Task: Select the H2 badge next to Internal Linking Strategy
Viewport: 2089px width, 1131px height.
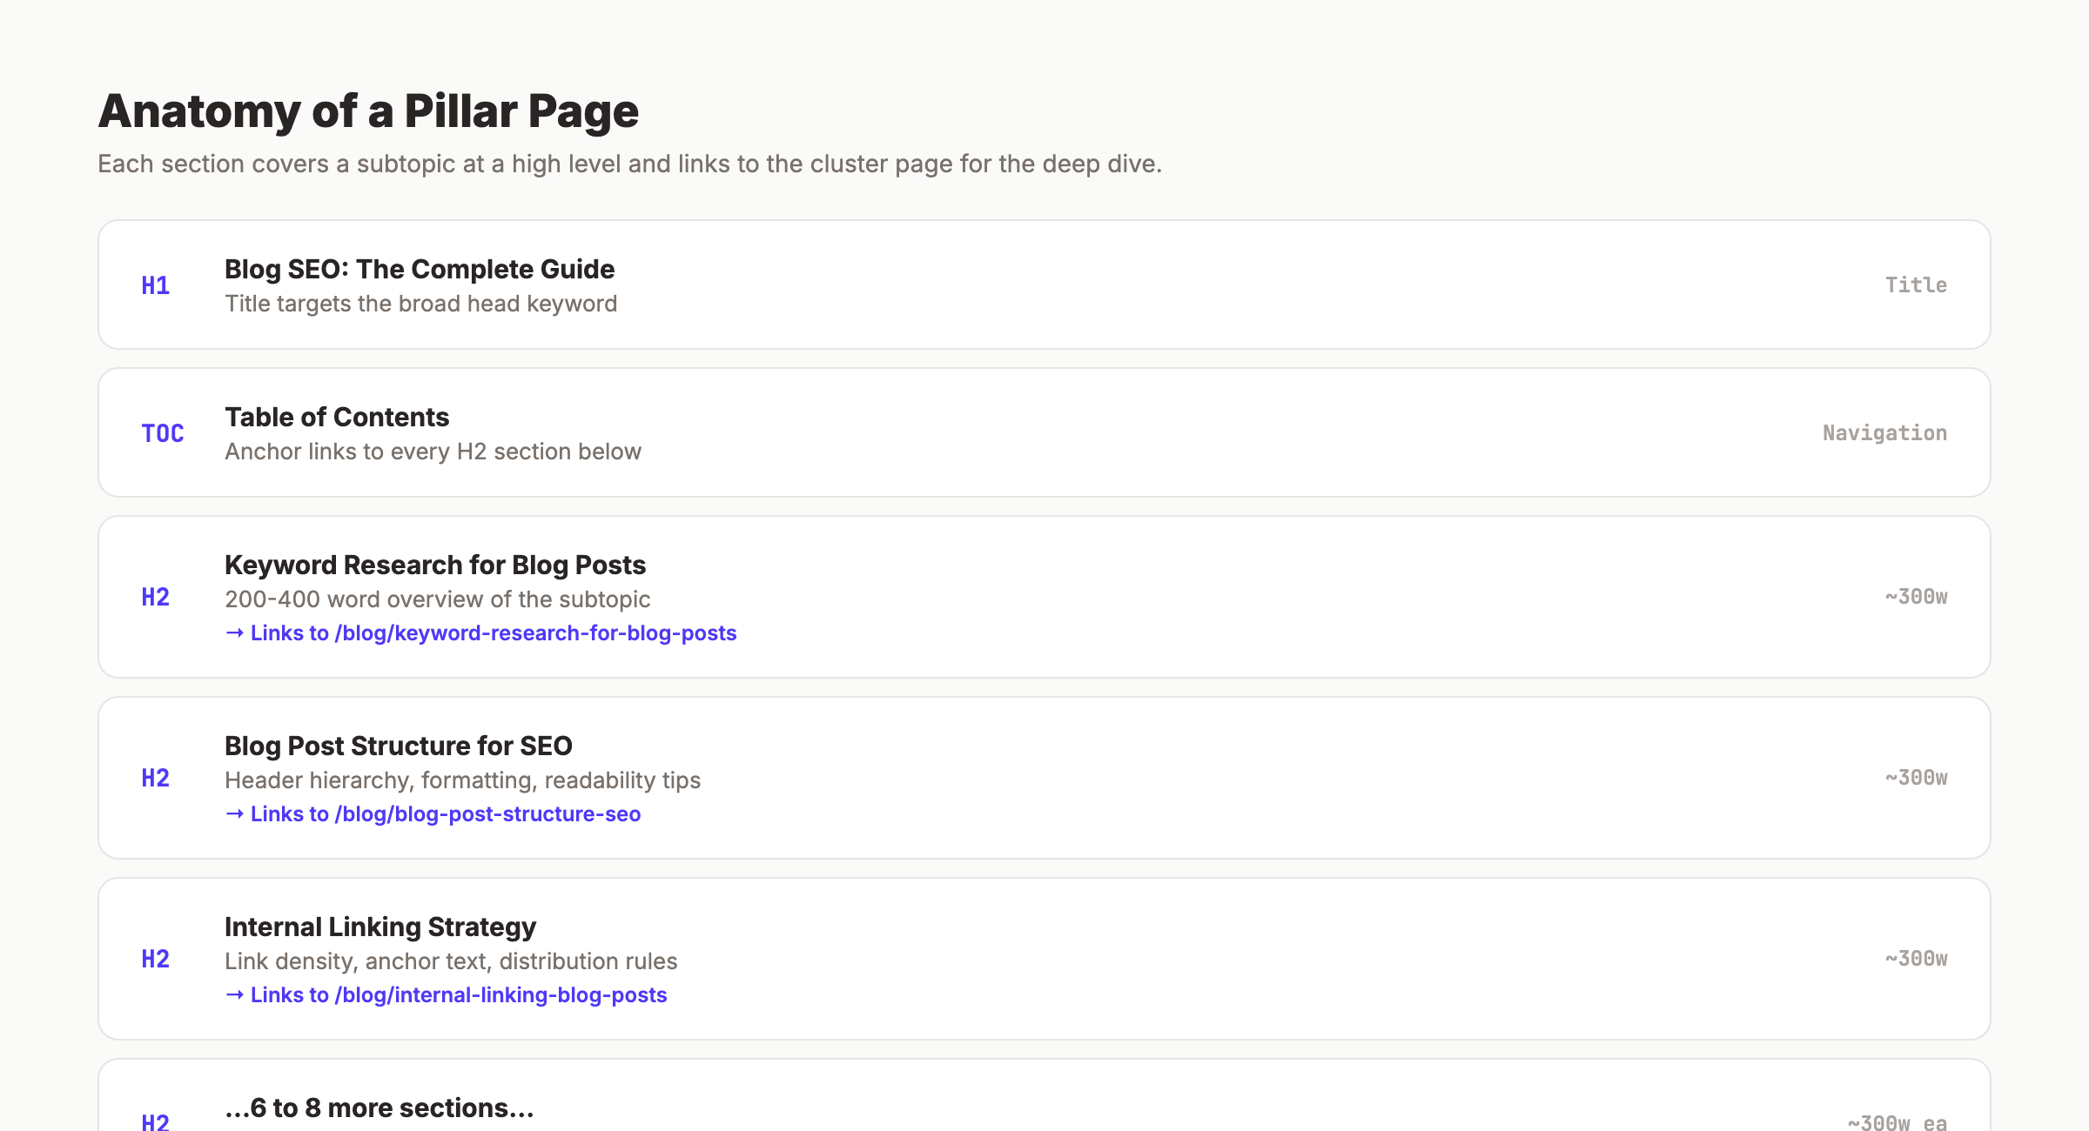Action: (x=156, y=959)
